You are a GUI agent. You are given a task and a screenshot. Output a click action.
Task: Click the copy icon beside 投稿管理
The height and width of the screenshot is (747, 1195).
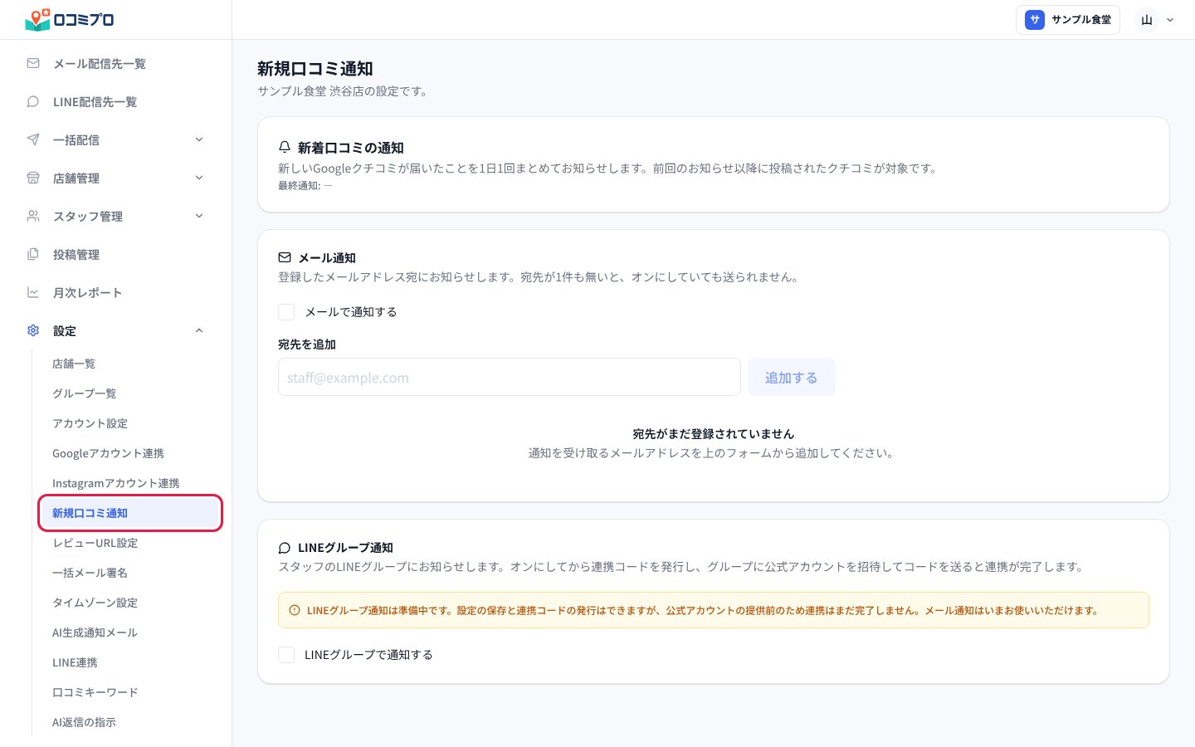pyautogui.click(x=33, y=254)
